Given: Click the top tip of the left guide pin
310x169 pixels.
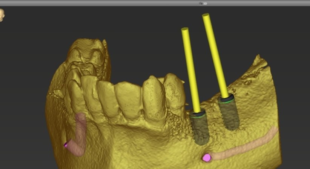Looking at the screenshot, I should pos(184,29).
